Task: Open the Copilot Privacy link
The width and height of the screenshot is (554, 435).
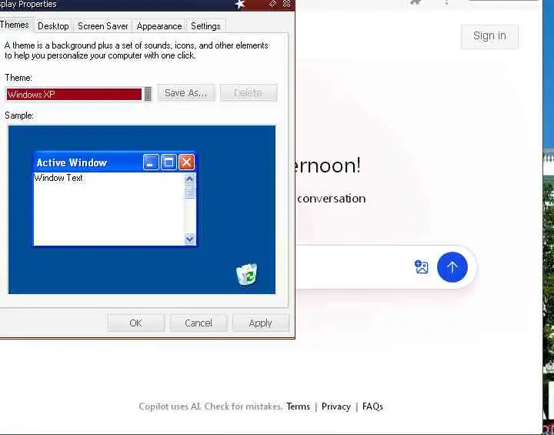Action: tap(336, 407)
